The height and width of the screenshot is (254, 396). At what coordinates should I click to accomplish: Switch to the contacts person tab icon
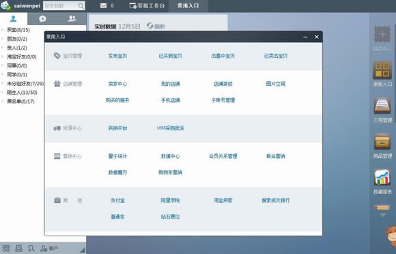pyautogui.click(x=14, y=18)
